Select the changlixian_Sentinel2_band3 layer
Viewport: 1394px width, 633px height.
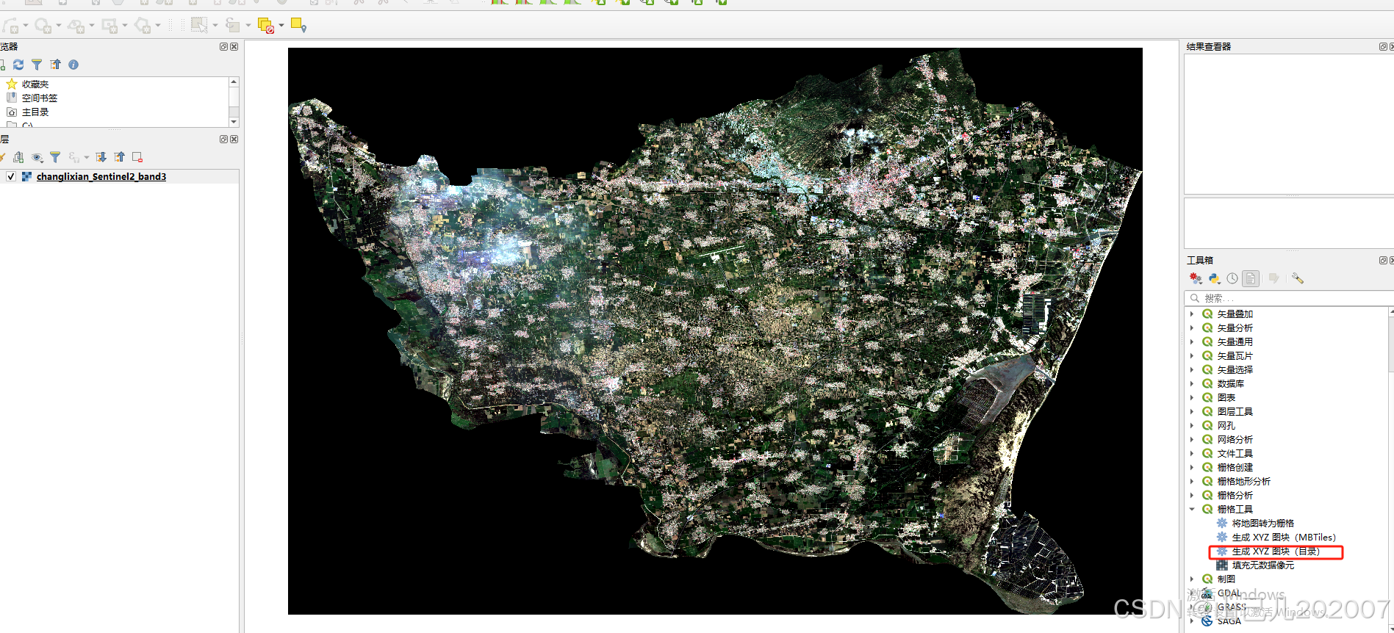coord(101,176)
